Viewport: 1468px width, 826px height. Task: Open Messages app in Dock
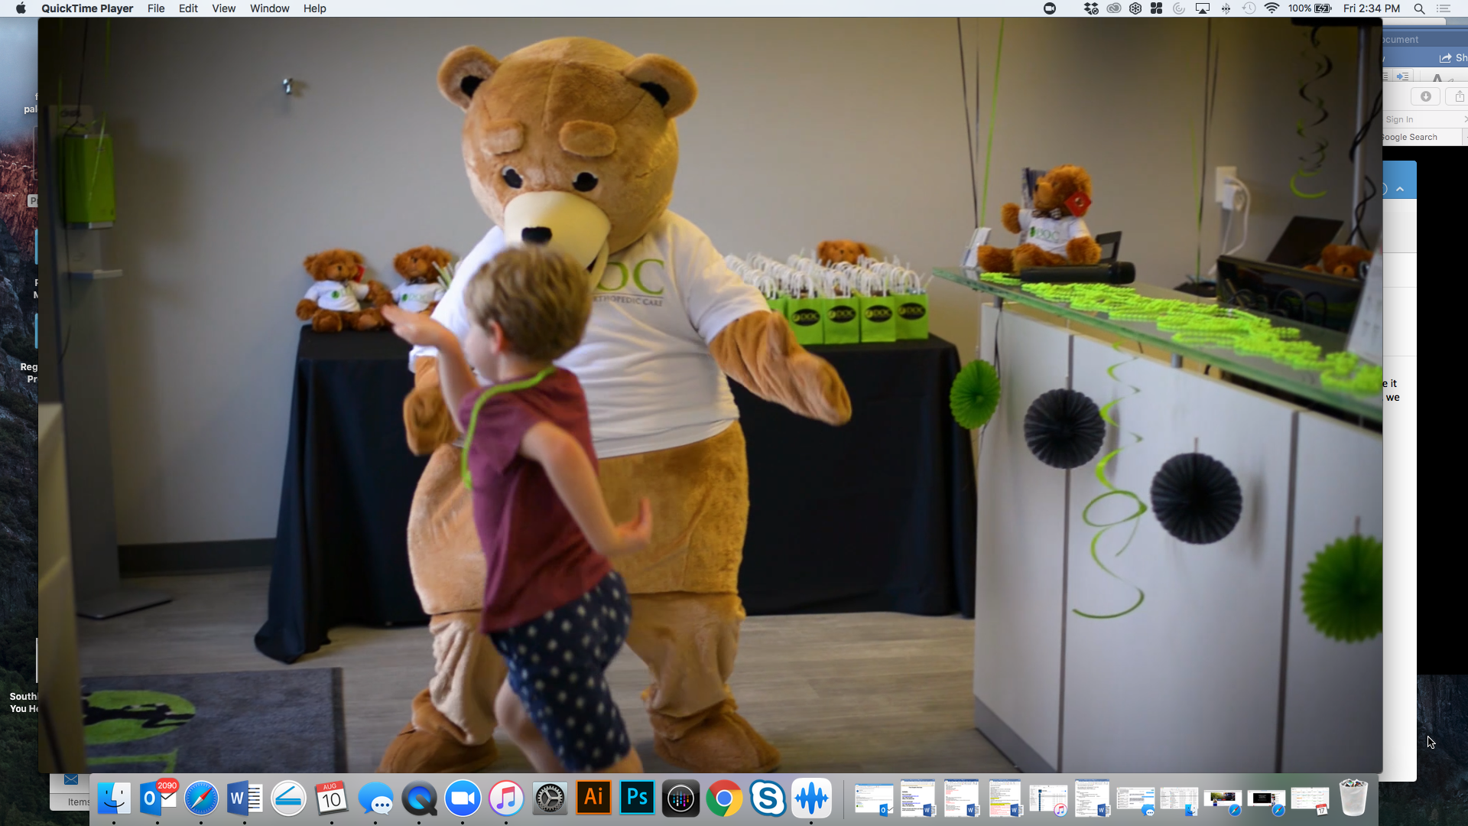(x=375, y=798)
